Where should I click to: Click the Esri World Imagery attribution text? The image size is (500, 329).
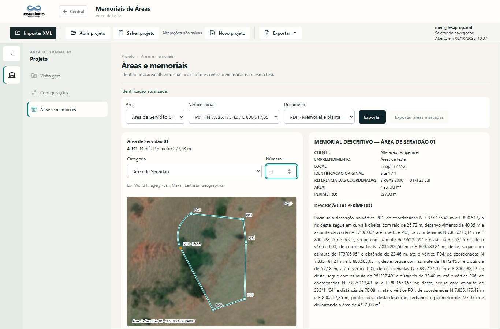[175, 185]
